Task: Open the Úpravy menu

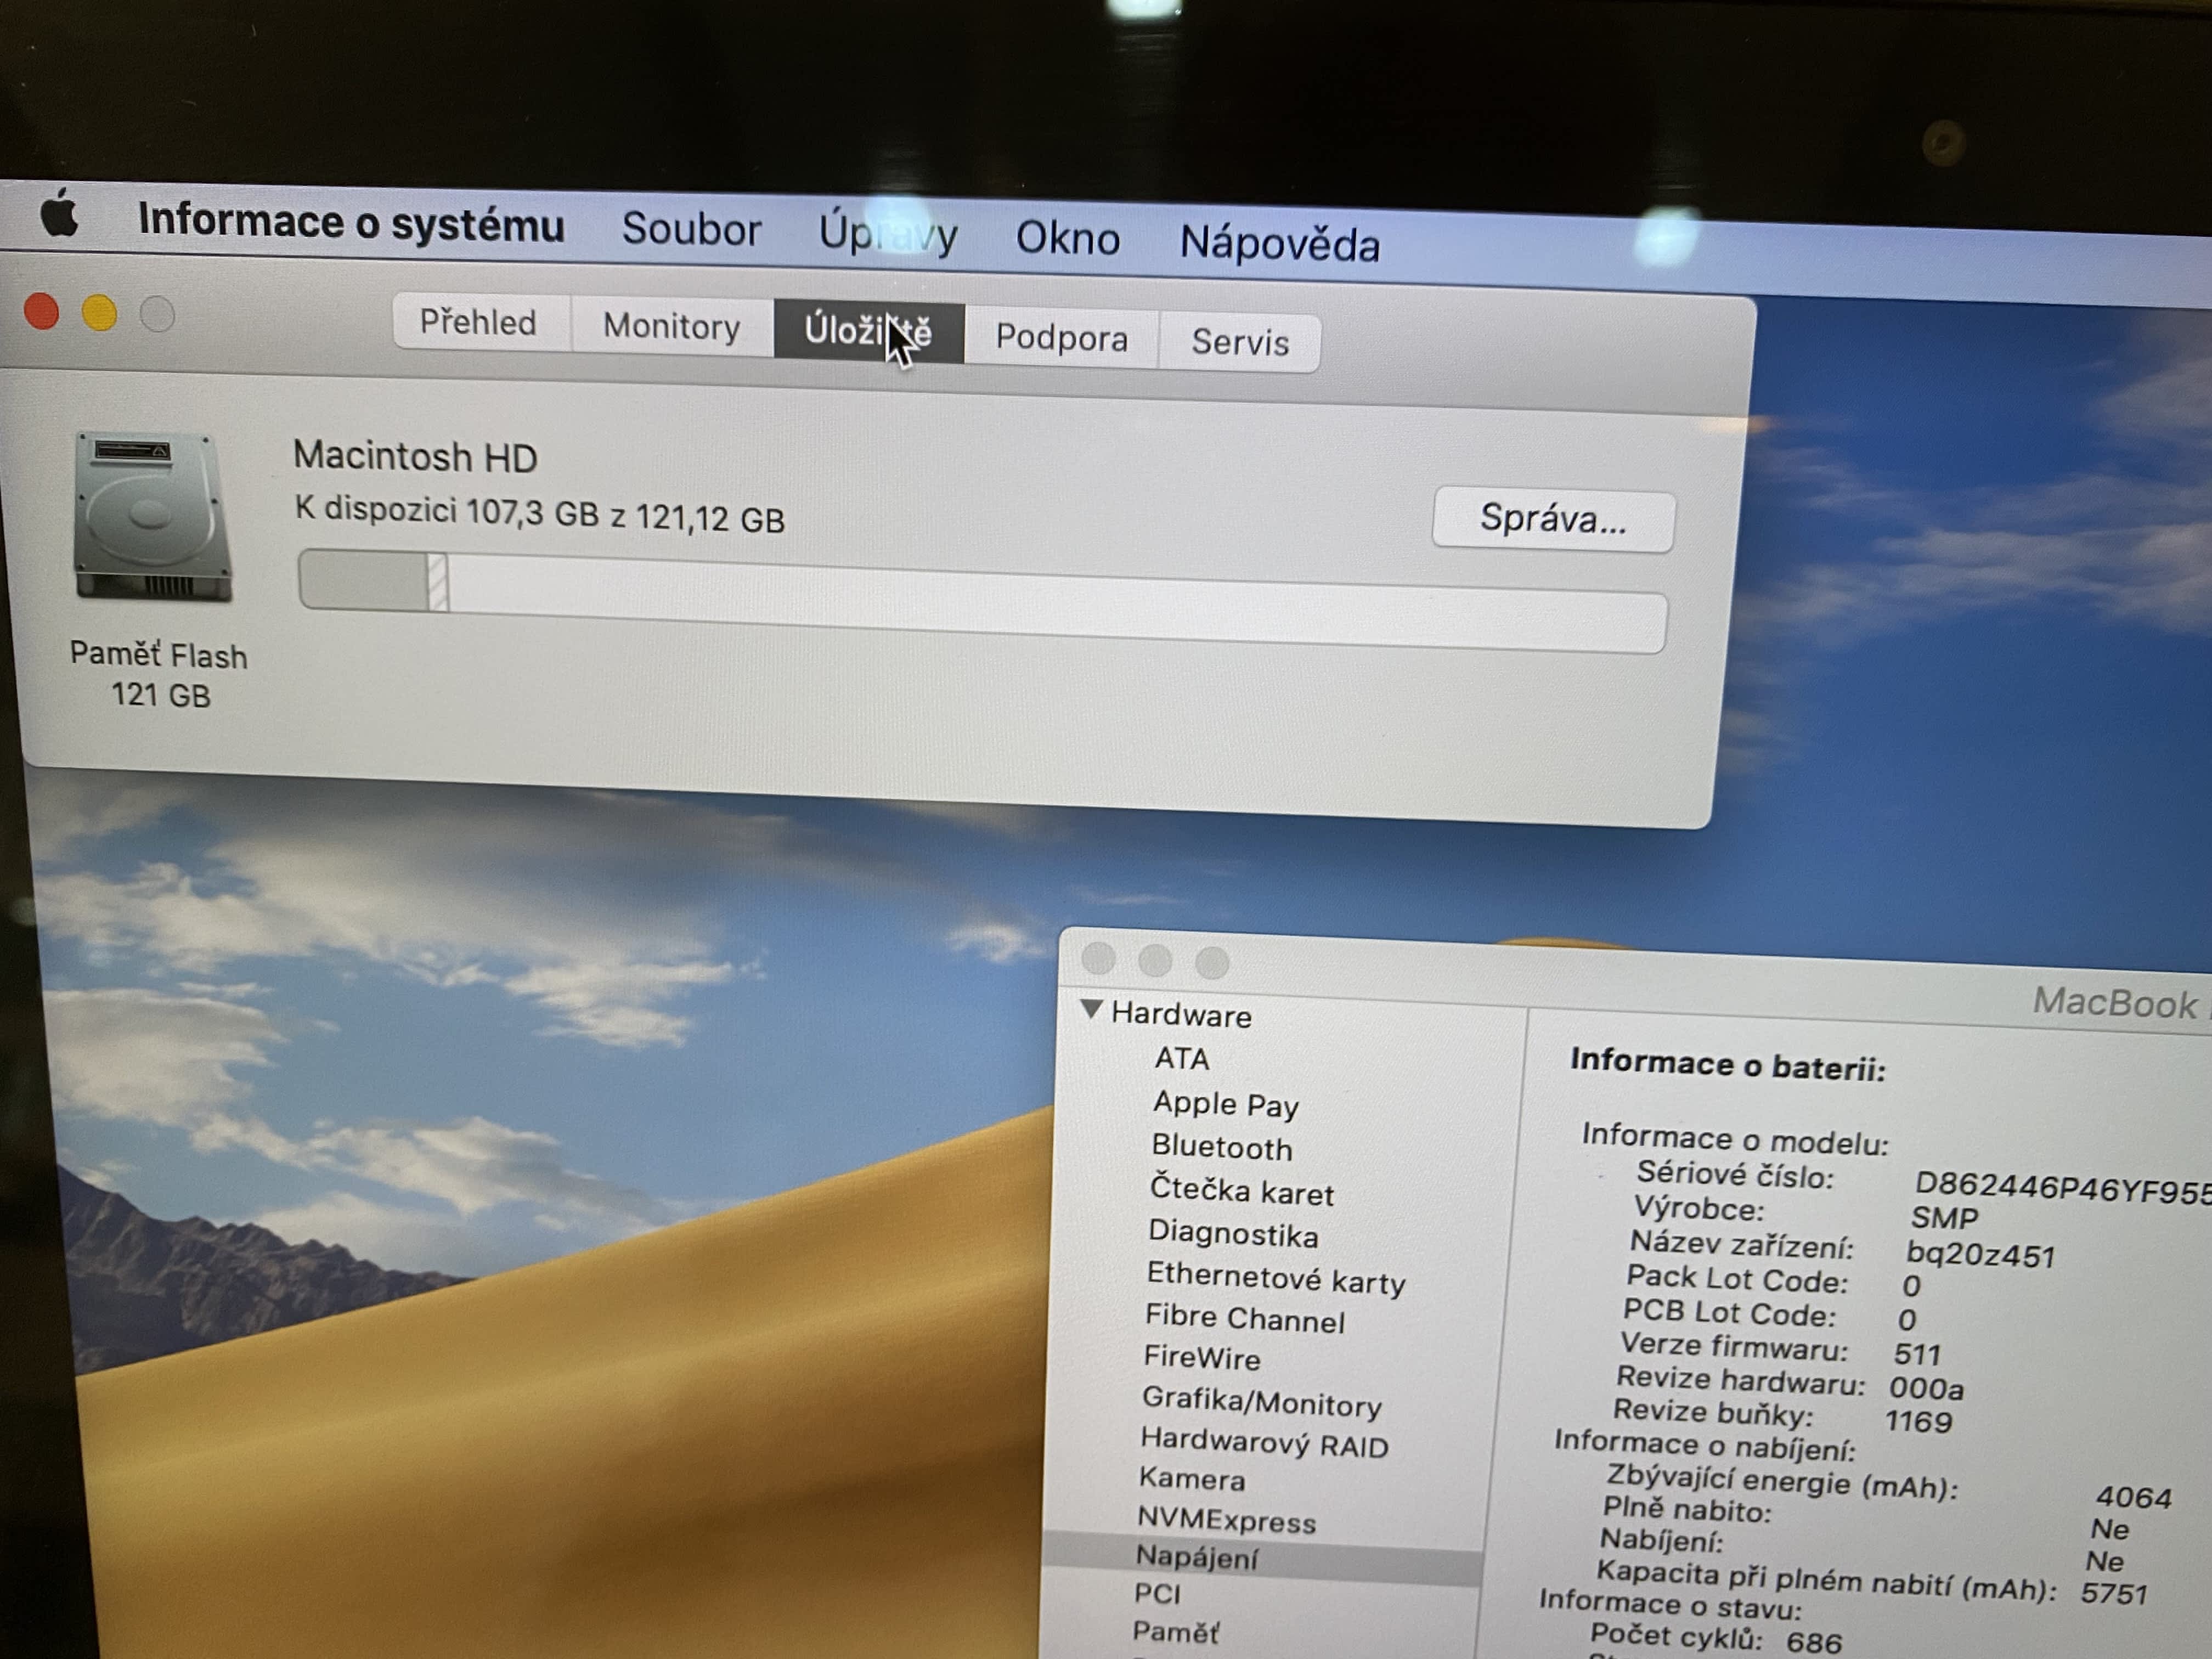Action: 887,234
